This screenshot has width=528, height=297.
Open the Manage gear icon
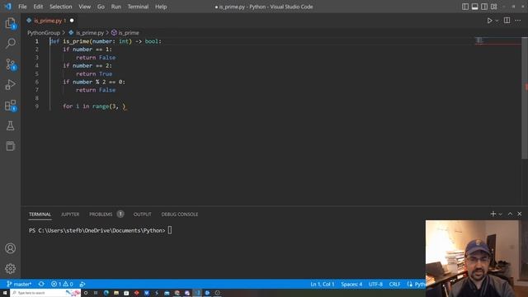click(x=11, y=268)
